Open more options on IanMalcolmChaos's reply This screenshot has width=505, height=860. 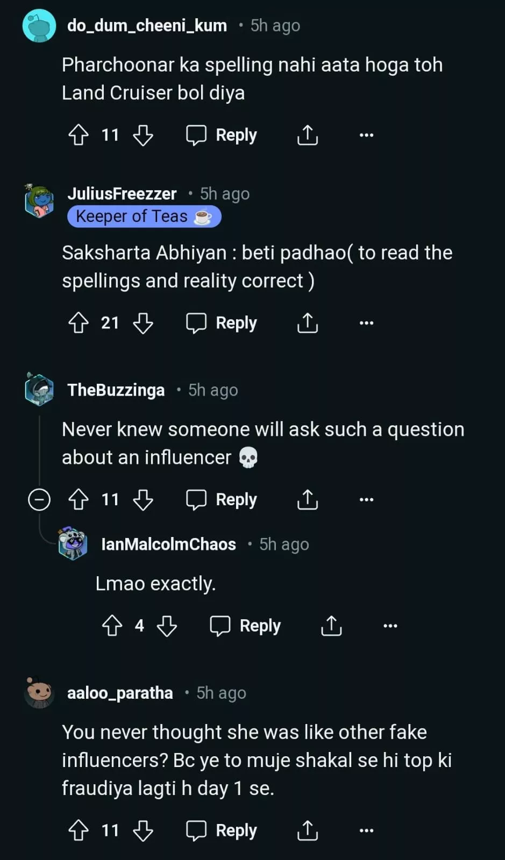pyautogui.click(x=390, y=626)
